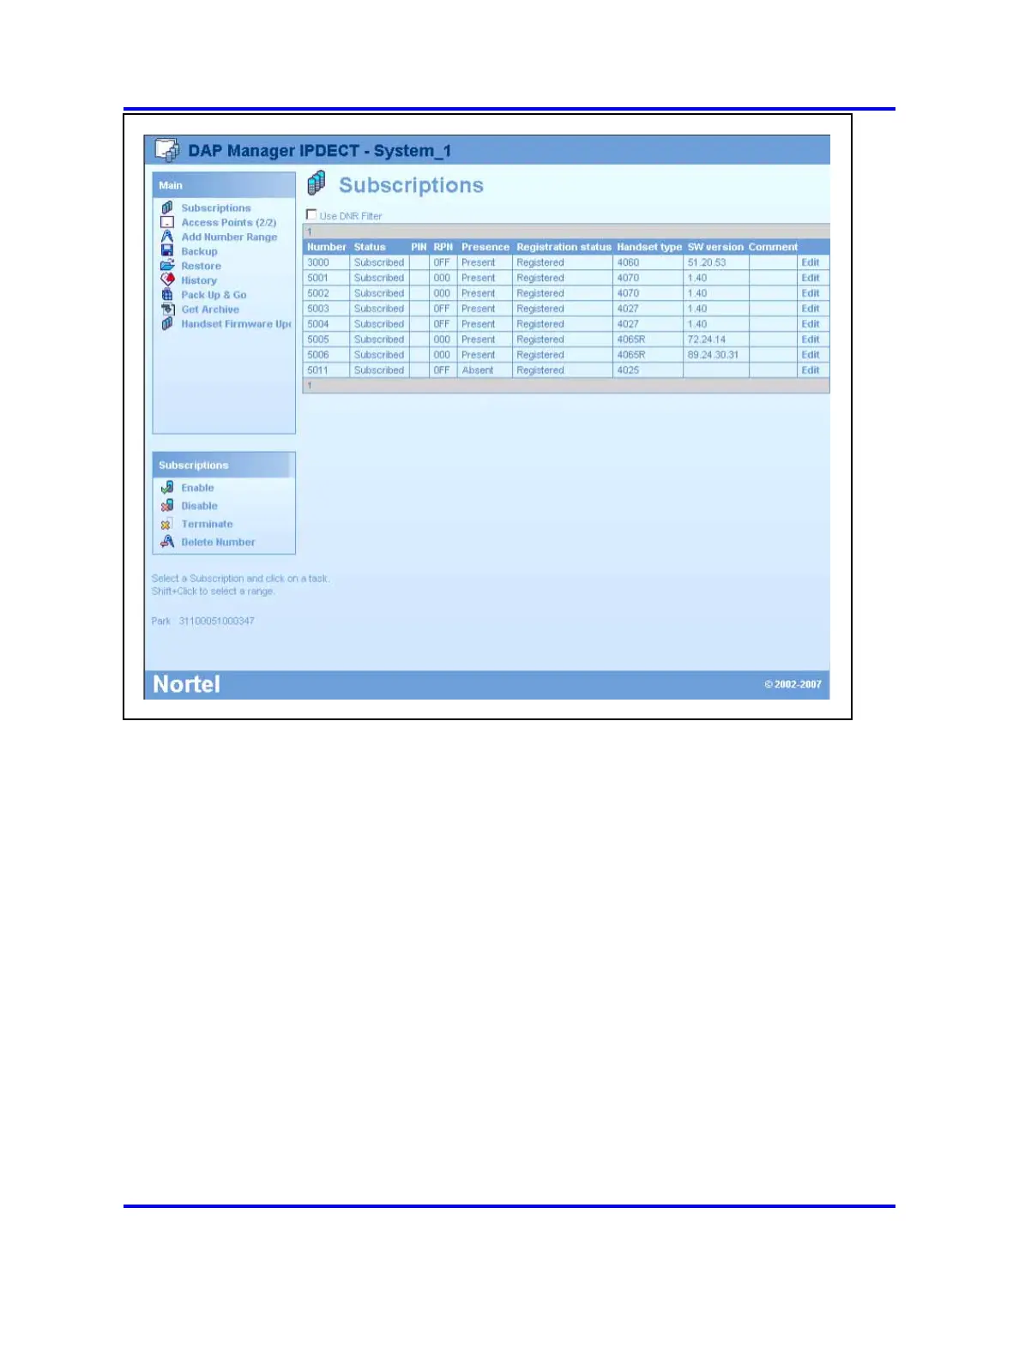The image size is (1019, 1358).
Task: Click the Terminate task link
Action: pyautogui.click(x=207, y=524)
